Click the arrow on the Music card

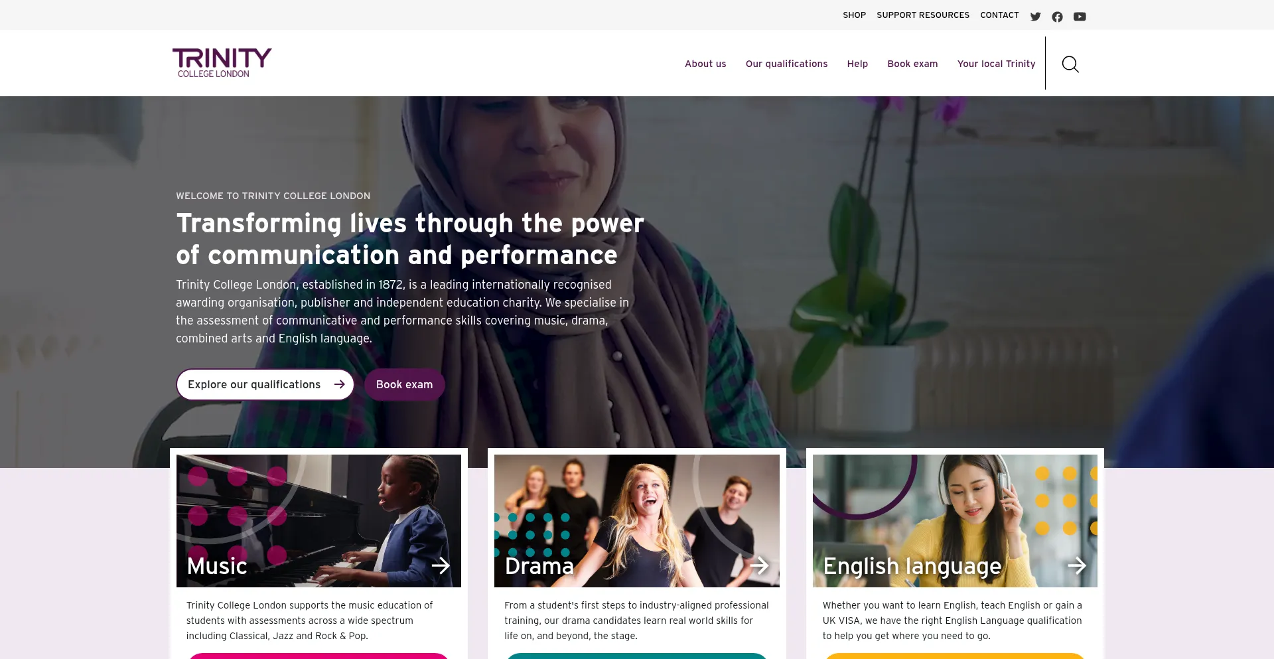click(441, 565)
